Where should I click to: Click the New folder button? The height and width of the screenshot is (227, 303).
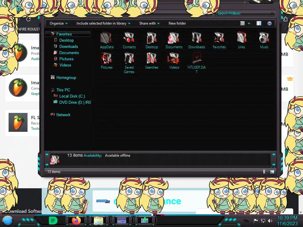(177, 23)
